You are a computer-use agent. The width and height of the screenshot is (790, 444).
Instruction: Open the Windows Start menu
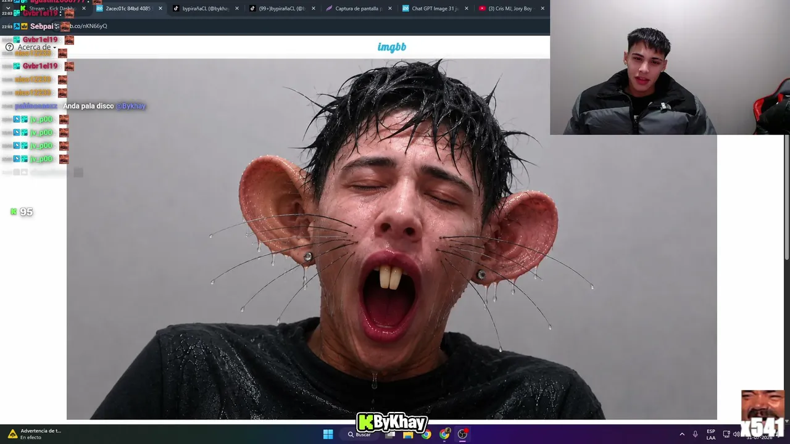[x=328, y=434]
